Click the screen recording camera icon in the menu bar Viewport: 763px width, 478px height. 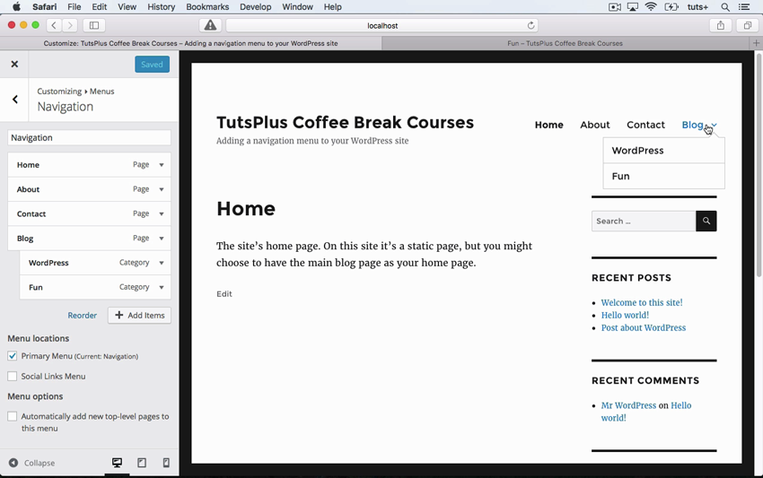pos(615,7)
